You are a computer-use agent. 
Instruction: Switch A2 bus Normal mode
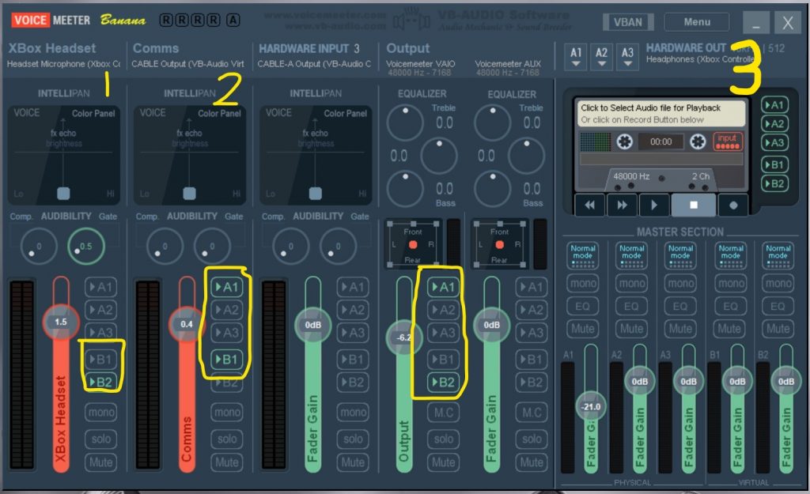point(631,255)
